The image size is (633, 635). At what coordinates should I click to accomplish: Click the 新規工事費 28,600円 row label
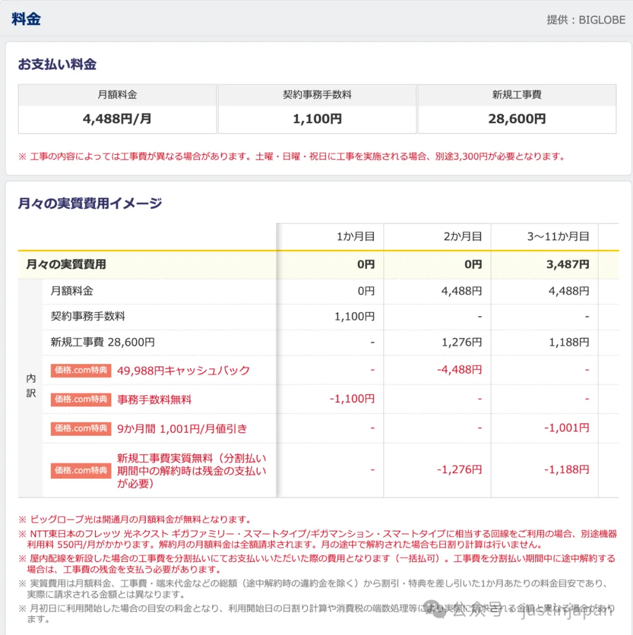click(103, 342)
